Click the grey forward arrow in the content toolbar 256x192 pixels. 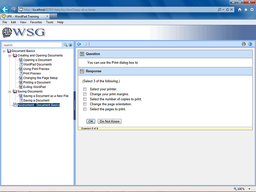tap(85, 44)
